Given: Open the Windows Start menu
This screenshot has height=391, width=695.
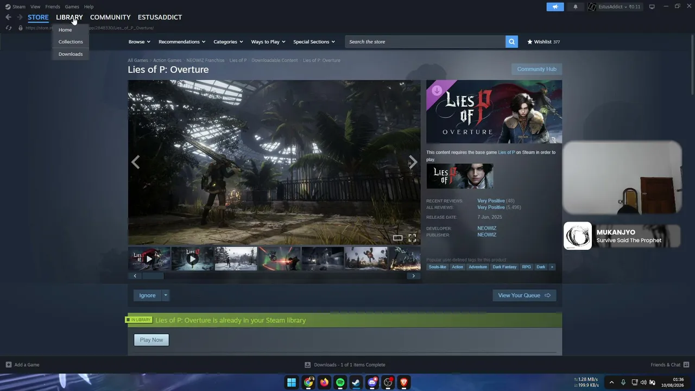Looking at the screenshot, I should click(292, 382).
